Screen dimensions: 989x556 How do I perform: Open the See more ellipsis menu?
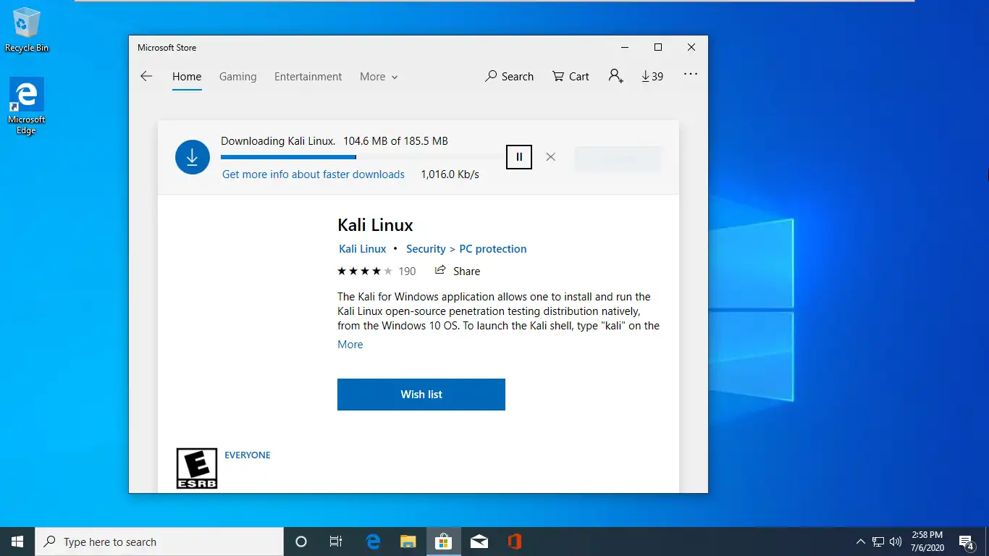click(691, 74)
